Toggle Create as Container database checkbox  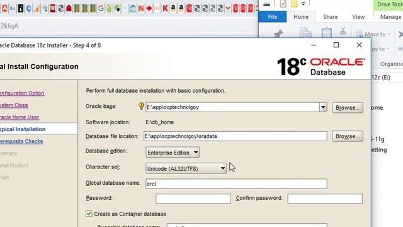[x=89, y=214]
